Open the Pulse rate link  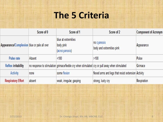[14, 58]
